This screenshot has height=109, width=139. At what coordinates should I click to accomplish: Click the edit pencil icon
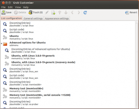pyautogui.click(x=47, y=12)
